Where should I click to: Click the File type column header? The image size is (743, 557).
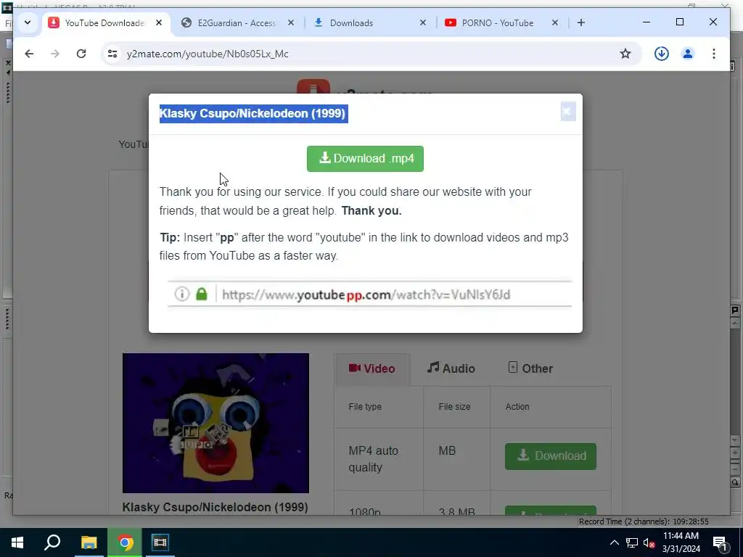pyautogui.click(x=365, y=406)
